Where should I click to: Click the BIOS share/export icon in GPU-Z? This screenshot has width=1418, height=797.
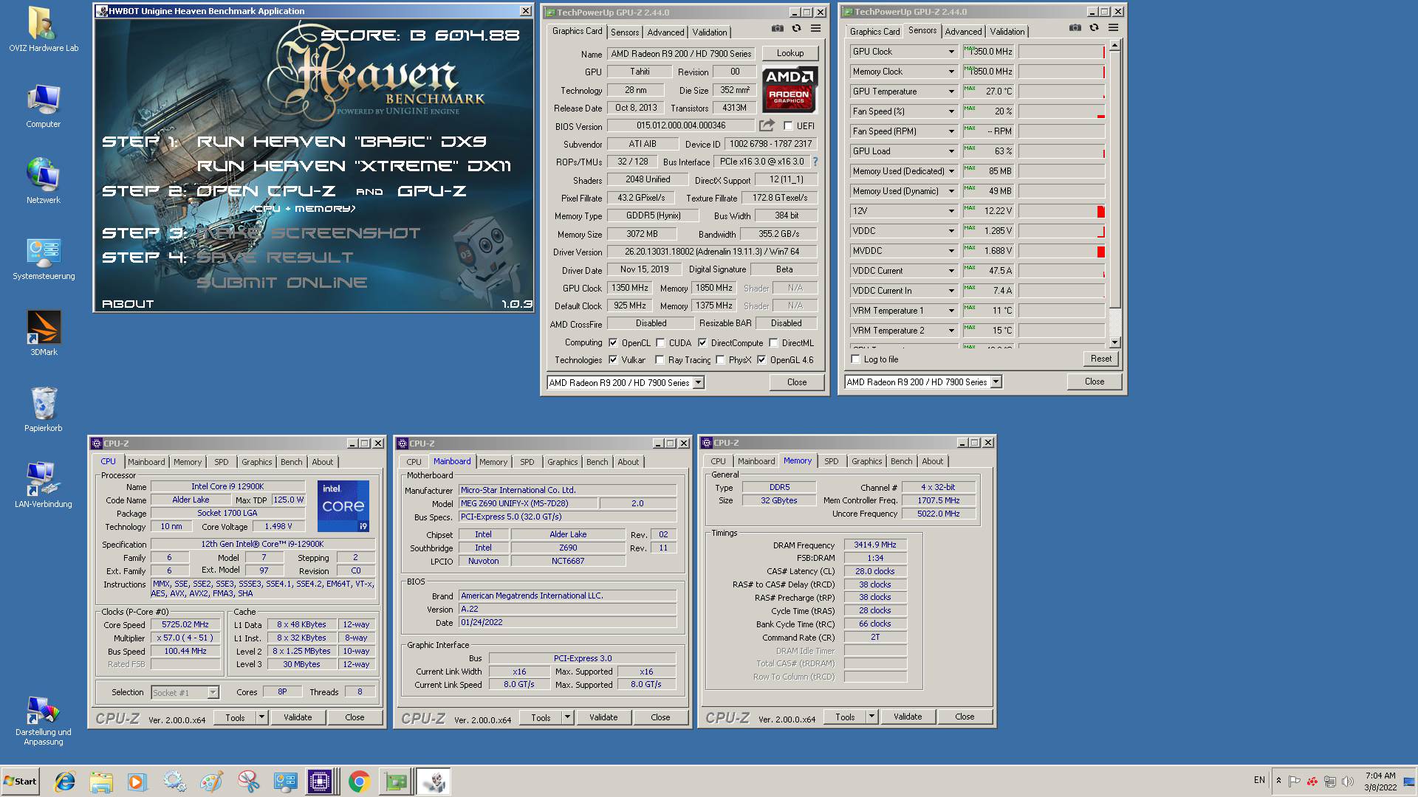point(767,125)
